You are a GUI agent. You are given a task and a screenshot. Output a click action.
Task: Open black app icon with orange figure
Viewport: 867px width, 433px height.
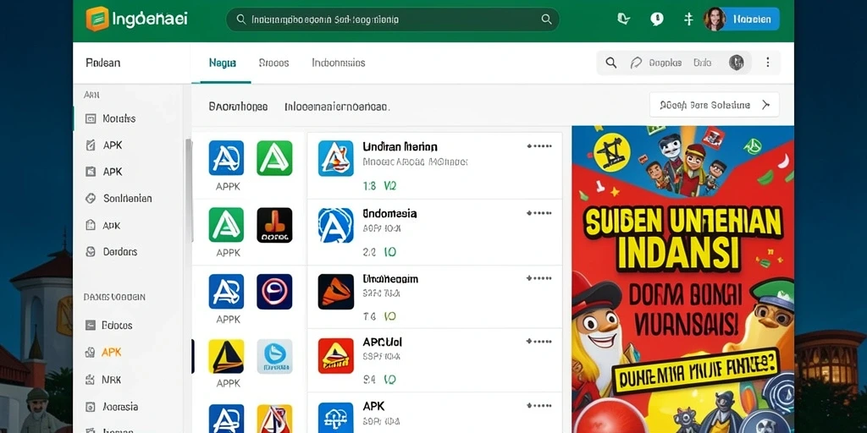click(x=275, y=225)
